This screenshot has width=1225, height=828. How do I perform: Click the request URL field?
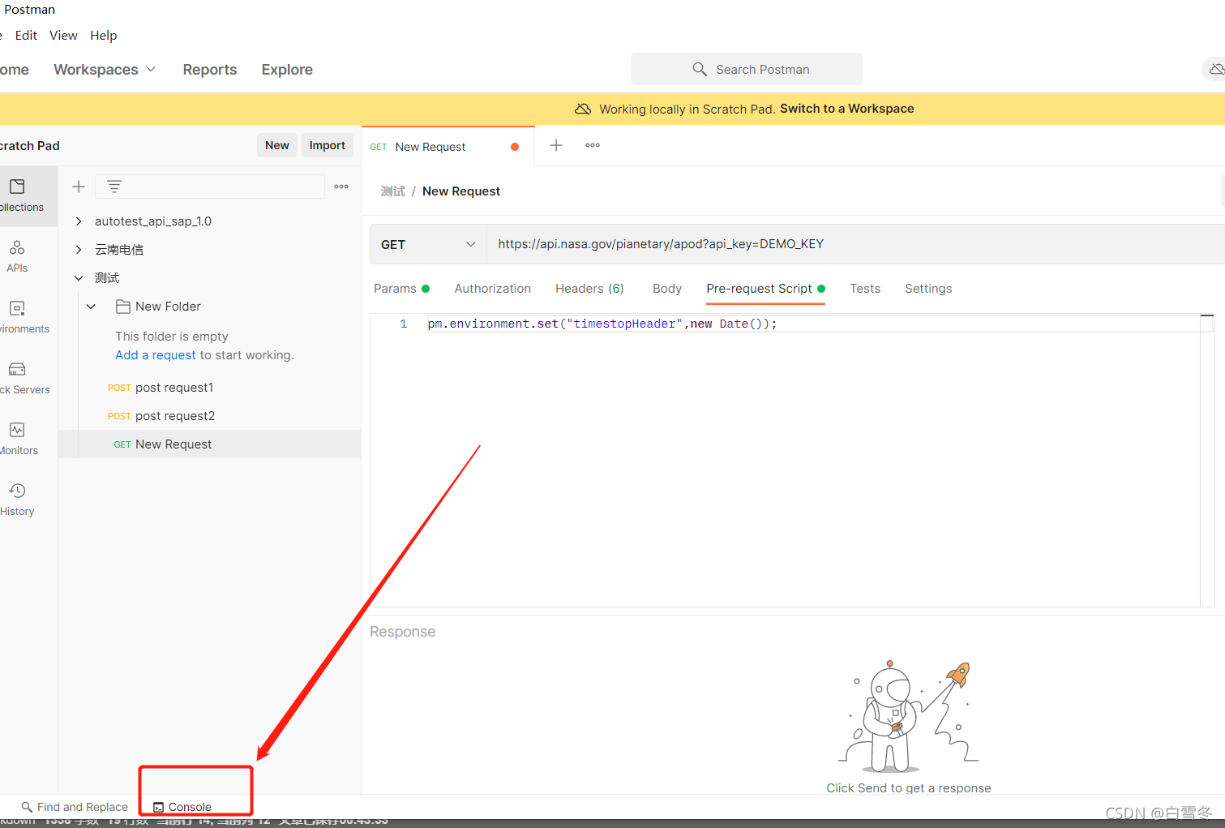click(855, 244)
